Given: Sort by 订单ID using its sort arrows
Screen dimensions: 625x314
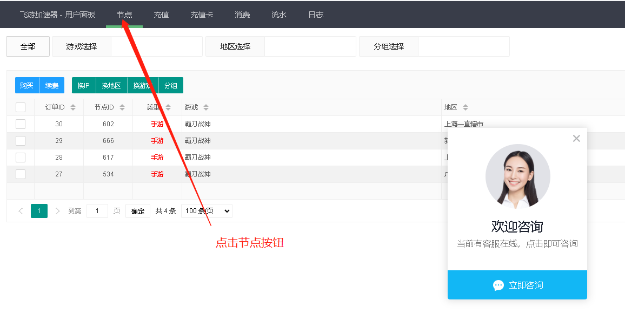Looking at the screenshot, I should pyautogui.click(x=73, y=107).
